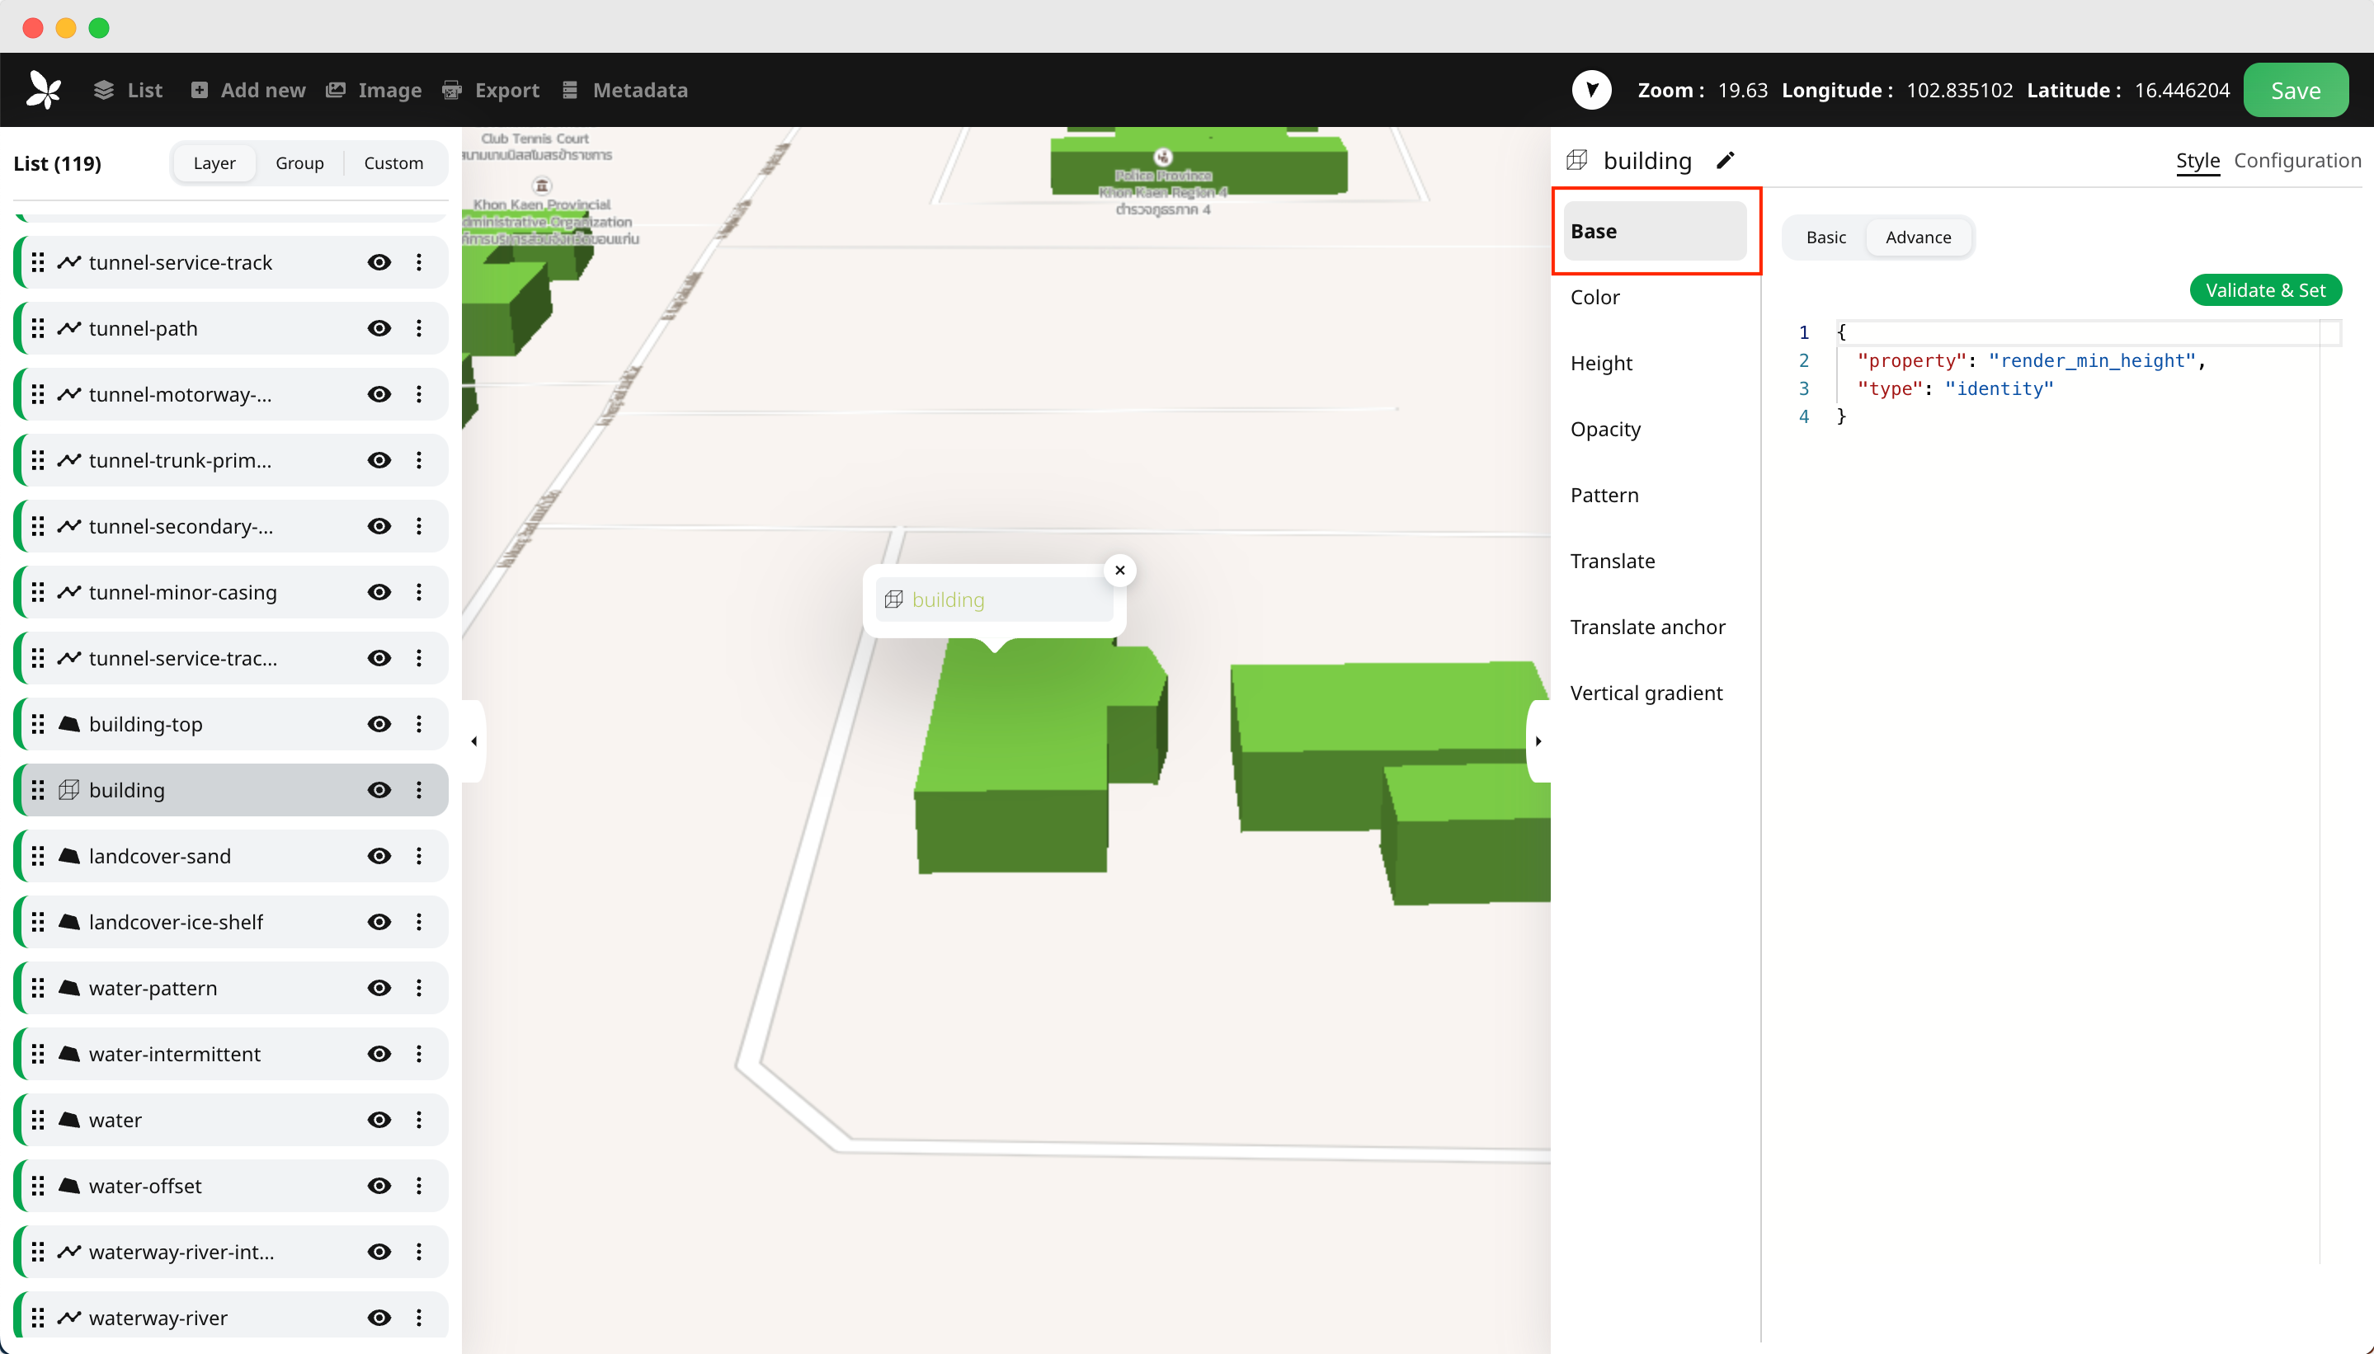Hide the tunnel-path layer
This screenshot has height=1354, width=2374.
click(x=379, y=328)
